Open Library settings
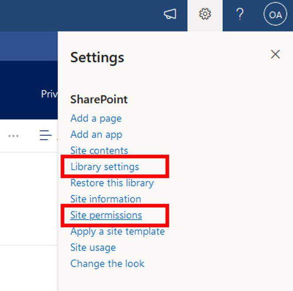The image size is (293, 291). (x=105, y=167)
